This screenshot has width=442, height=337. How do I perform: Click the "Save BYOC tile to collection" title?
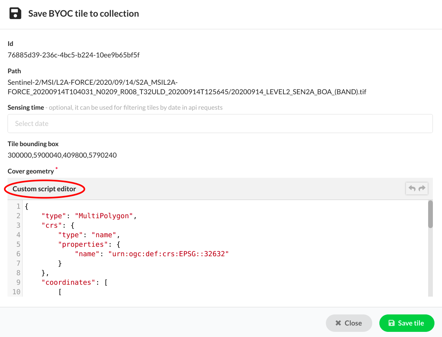(x=83, y=13)
